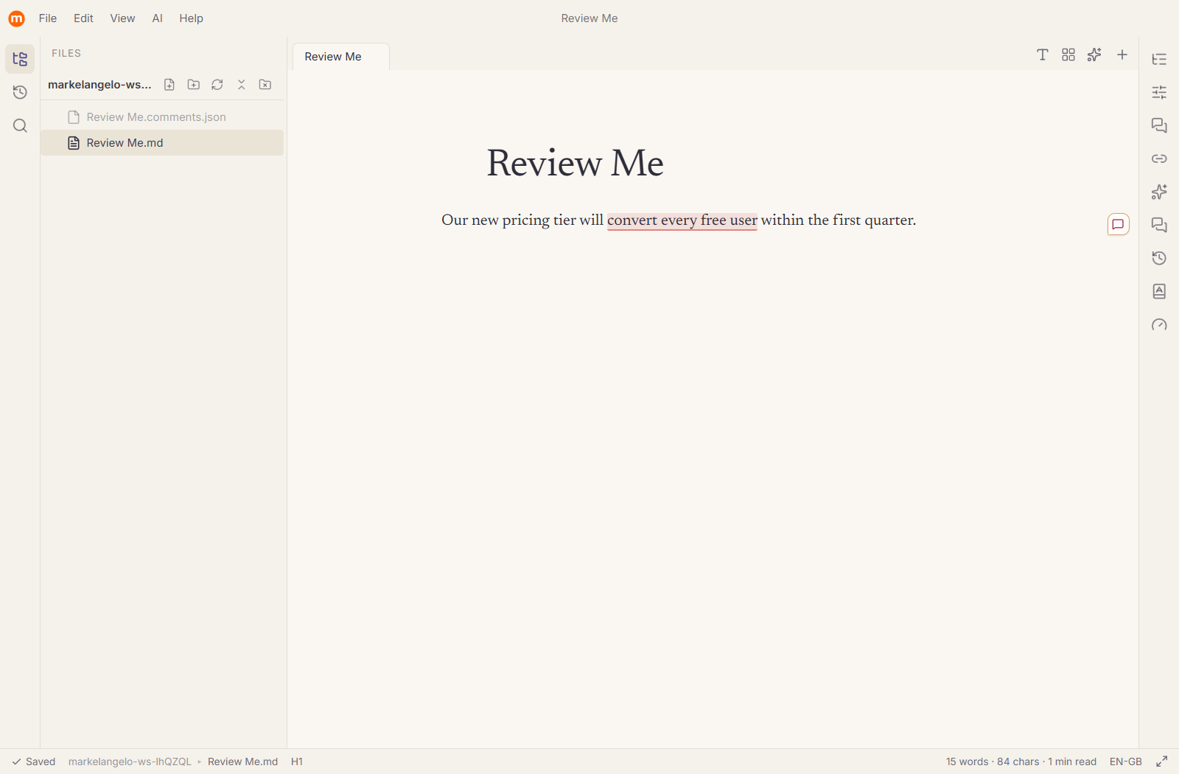The height and width of the screenshot is (774, 1179).
Task: Click the Review Me heading in editor
Action: (x=575, y=163)
